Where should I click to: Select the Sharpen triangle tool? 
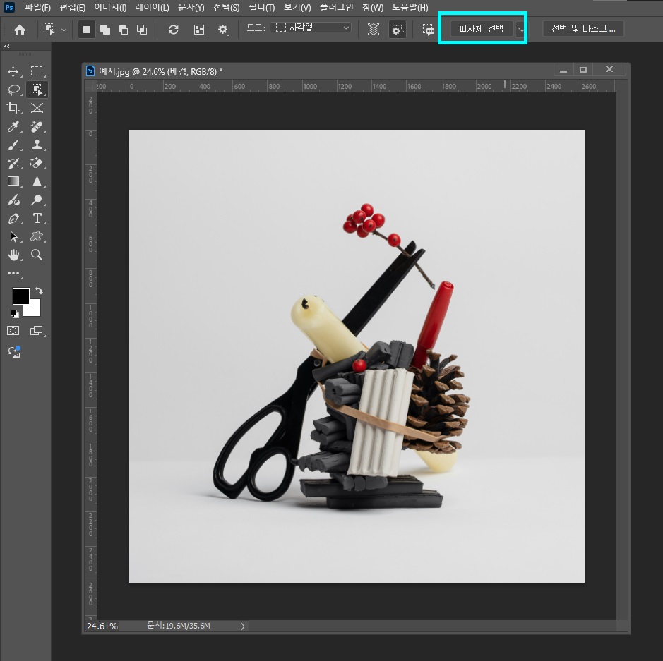tap(37, 181)
